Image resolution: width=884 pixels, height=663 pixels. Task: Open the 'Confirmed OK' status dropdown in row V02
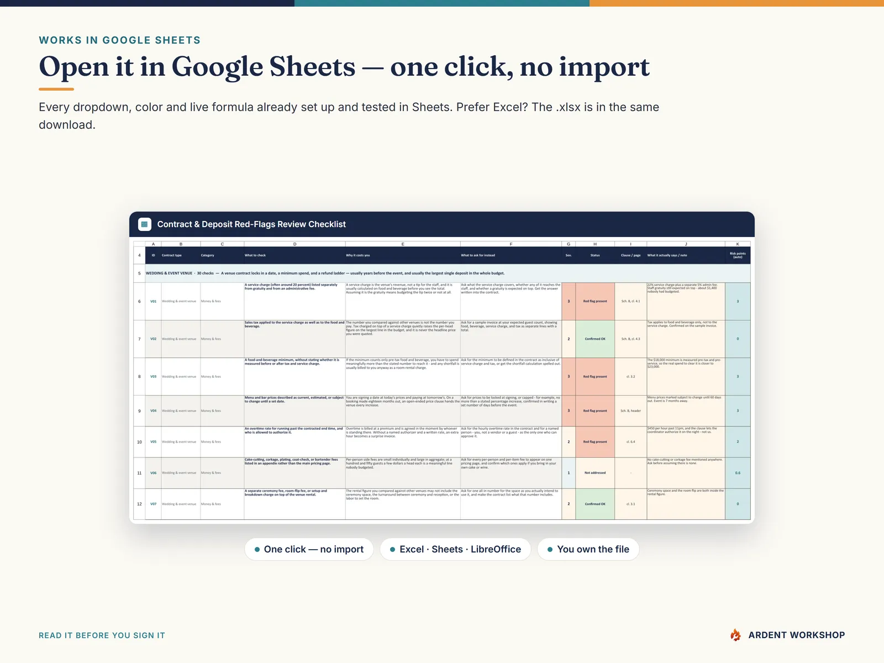pos(595,339)
